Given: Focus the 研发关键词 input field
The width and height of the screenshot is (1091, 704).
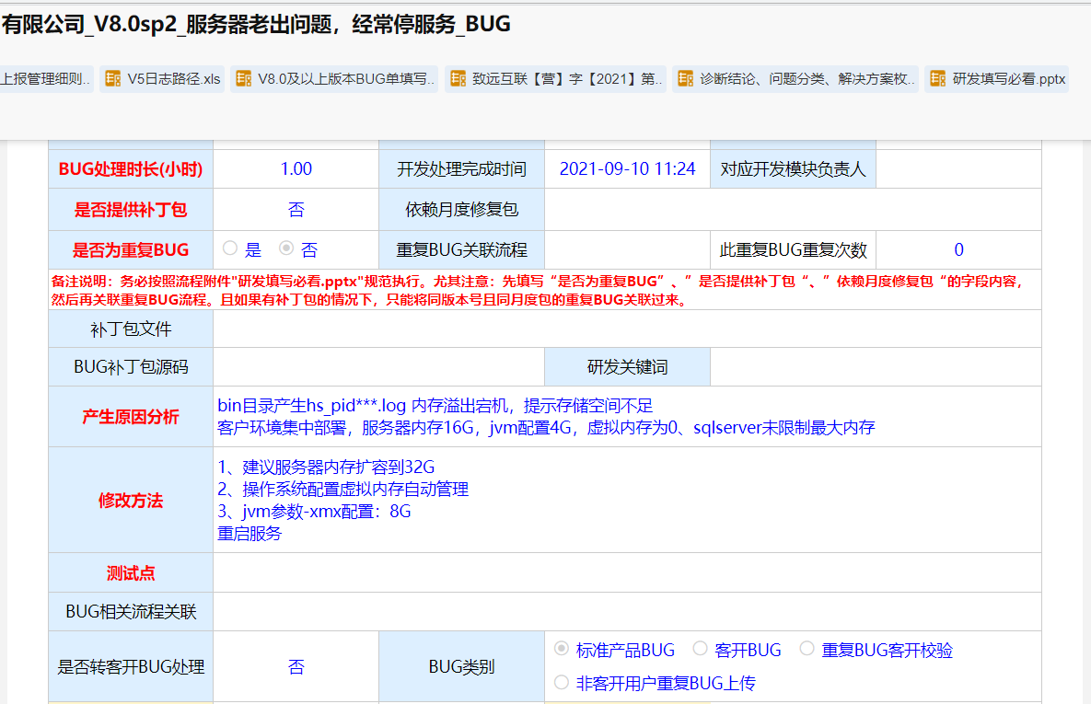Looking at the screenshot, I should click(x=875, y=367).
